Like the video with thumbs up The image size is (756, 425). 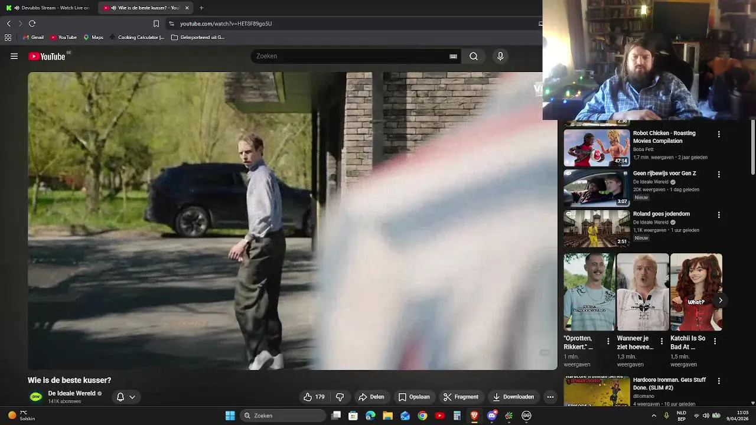click(314, 397)
